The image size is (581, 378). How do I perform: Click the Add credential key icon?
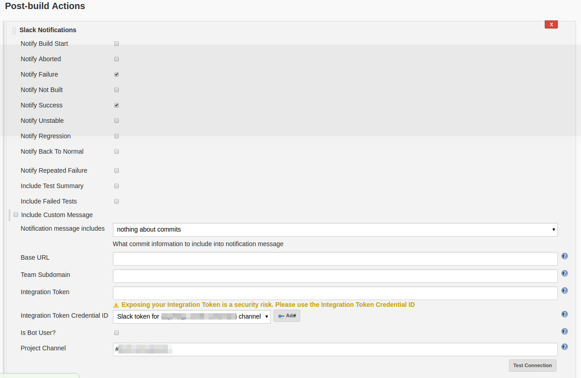pyautogui.click(x=287, y=315)
